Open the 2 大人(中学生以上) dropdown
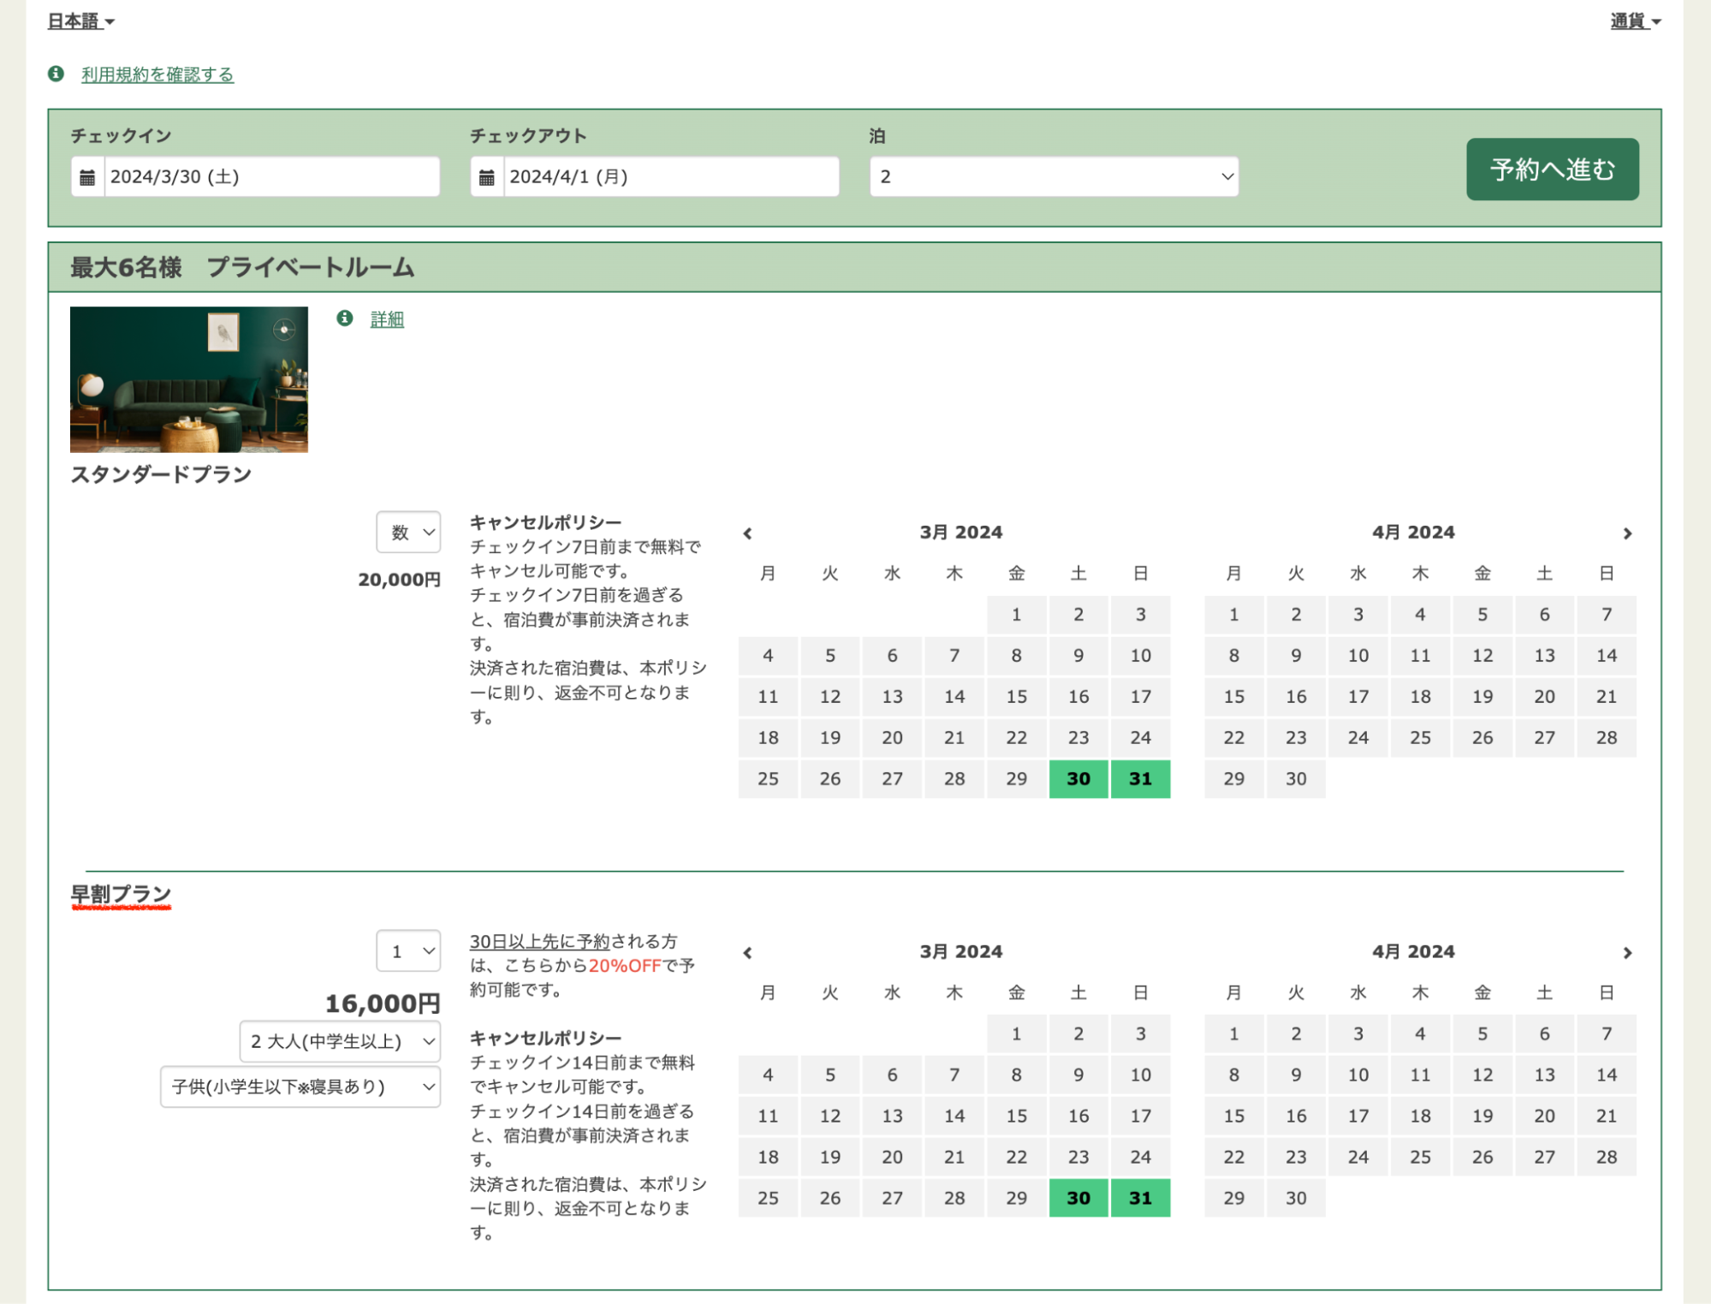The width and height of the screenshot is (1711, 1304). point(341,1042)
